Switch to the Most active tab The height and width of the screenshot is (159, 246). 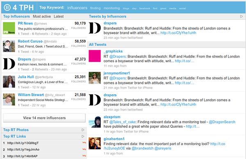click(42, 16)
